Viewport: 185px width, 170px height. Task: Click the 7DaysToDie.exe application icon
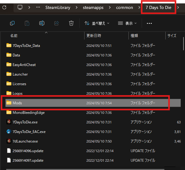[9, 122]
